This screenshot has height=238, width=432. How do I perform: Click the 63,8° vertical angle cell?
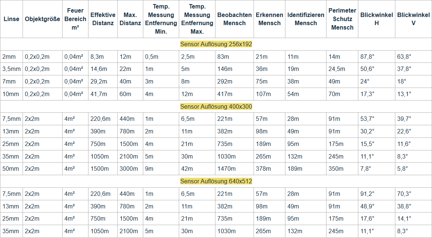click(404, 57)
